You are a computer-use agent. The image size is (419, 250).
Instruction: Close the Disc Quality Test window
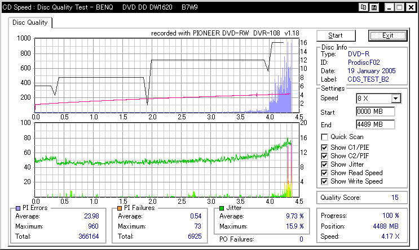pos(410,7)
